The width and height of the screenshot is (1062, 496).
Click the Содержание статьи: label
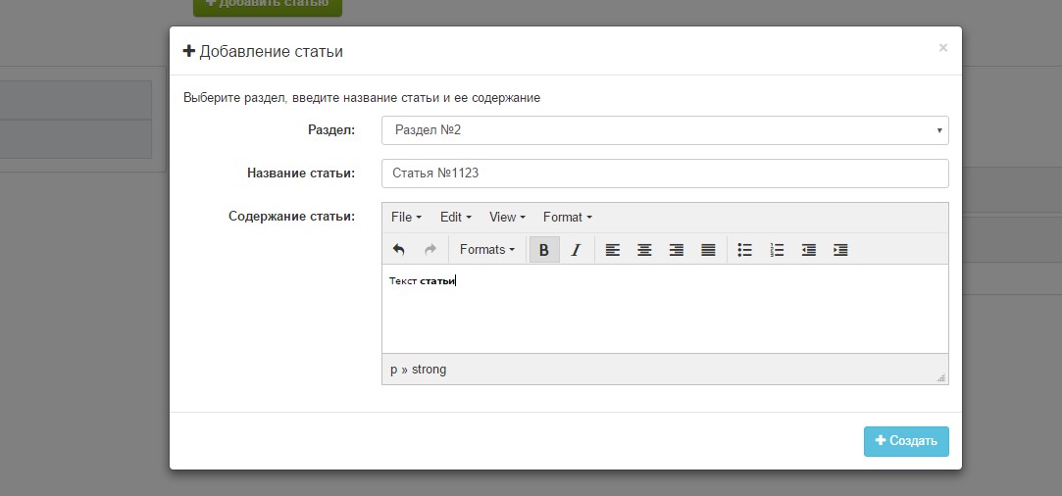[291, 217]
